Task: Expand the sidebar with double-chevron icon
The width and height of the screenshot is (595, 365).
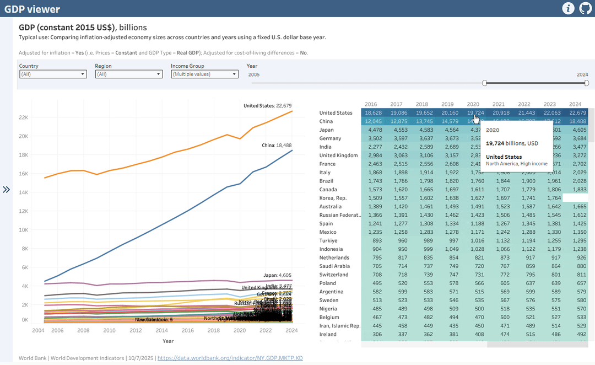Action: pos(6,190)
